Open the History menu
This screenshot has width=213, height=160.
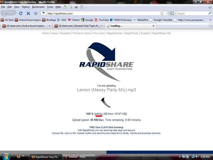[x=26, y=7]
